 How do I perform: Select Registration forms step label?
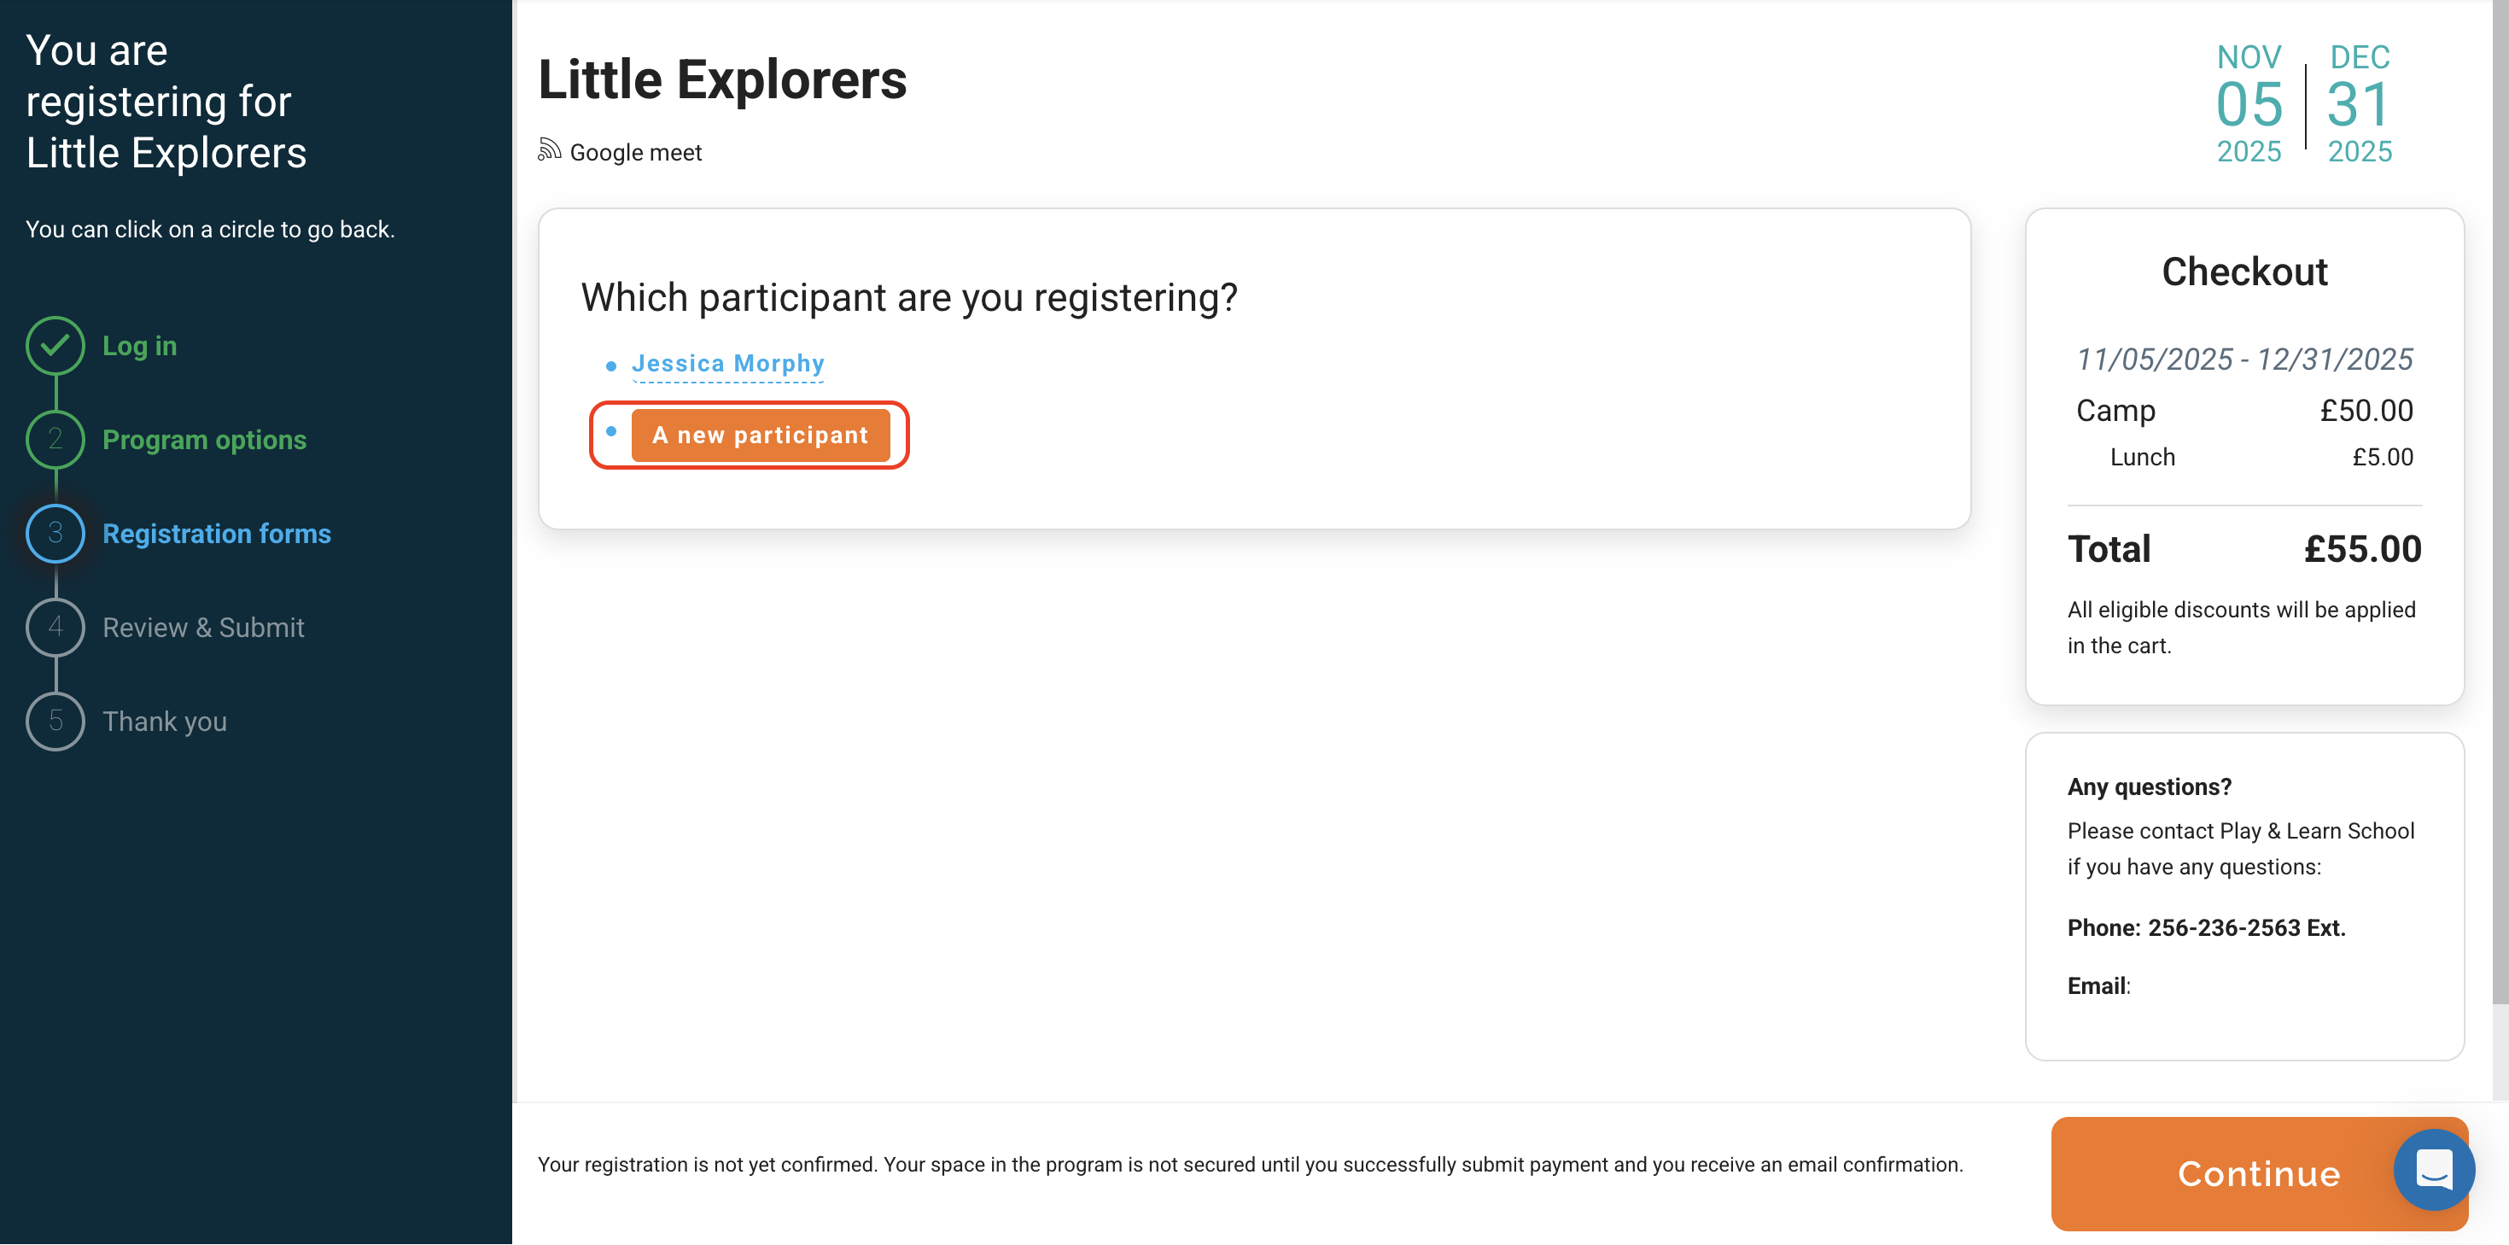pyautogui.click(x=216, y=534)
